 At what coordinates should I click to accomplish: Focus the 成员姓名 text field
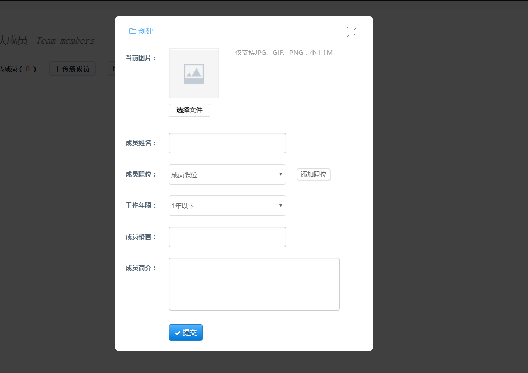(x=227, y=143)
